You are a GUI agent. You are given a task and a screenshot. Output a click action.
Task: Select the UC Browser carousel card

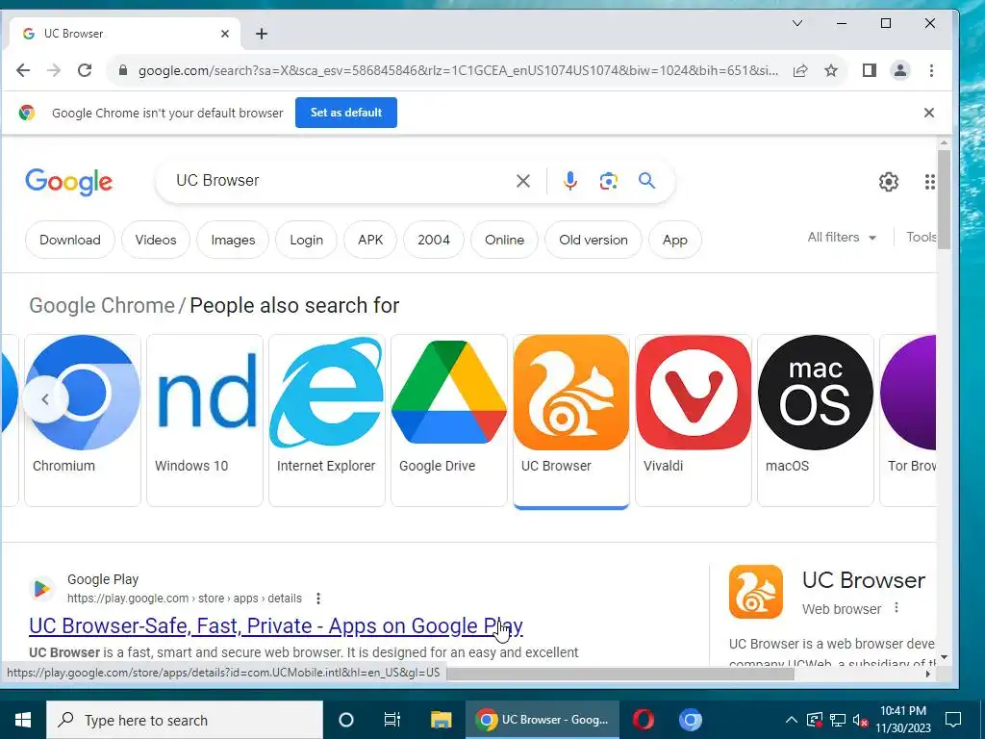[x=571, y=420]
